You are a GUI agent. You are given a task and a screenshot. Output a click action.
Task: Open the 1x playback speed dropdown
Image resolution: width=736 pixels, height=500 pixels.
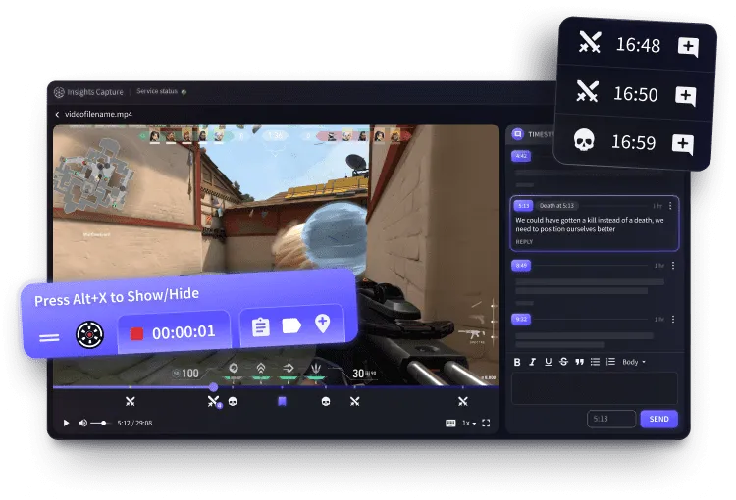click(468, 424)
